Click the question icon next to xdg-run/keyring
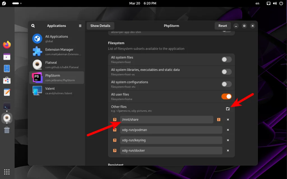This screenshot has width=287, height=179. [x=115, y=140]
